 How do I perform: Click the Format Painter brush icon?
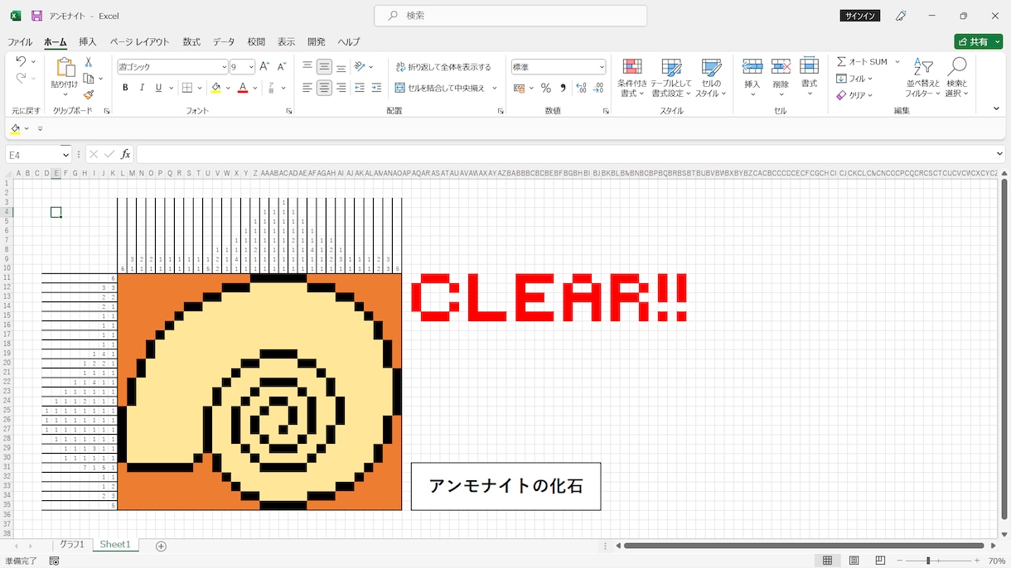[x=89, y=94]
